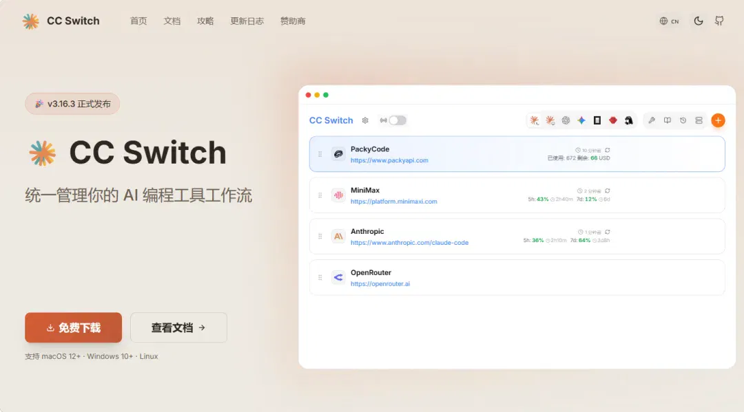Go to the 攻略 page
The width and height of the screenshot is (744, 412).
[x=205, y=21]
